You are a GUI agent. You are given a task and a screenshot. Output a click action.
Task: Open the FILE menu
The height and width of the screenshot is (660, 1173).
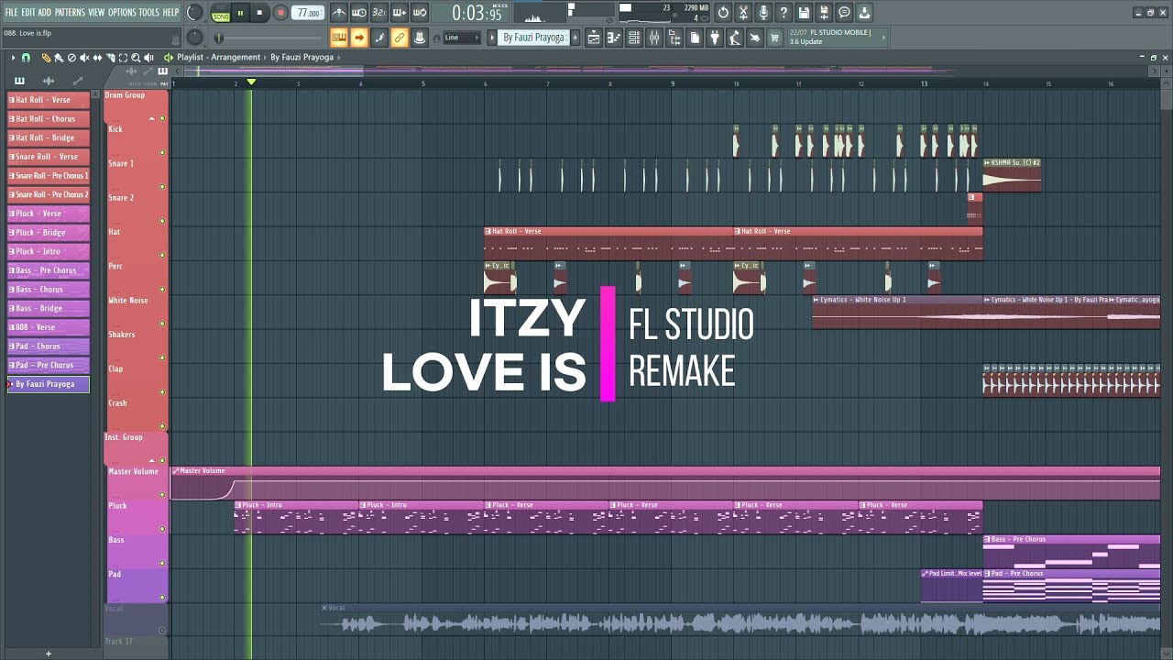pos(11,12)
